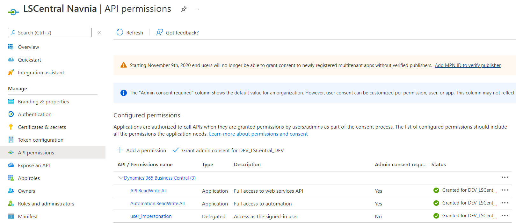Open Learn more about permissions and consent

(258, 134)
